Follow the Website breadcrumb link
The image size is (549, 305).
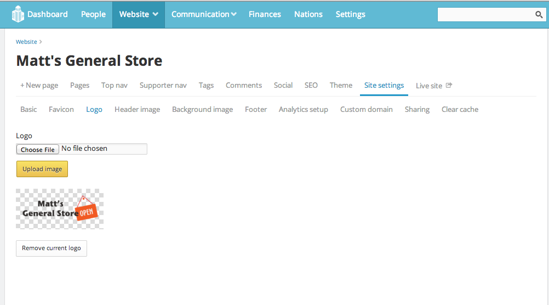(x=26, y=42)
